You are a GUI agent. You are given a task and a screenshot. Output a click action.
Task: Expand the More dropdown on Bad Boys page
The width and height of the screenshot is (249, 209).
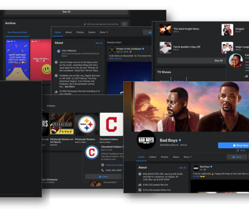click(x=188, y=157)
